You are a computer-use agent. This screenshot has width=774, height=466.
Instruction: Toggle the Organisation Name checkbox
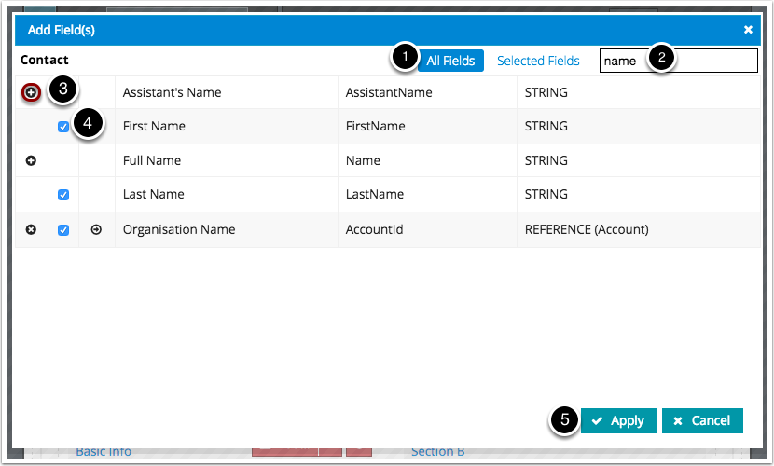pos(63,229)
